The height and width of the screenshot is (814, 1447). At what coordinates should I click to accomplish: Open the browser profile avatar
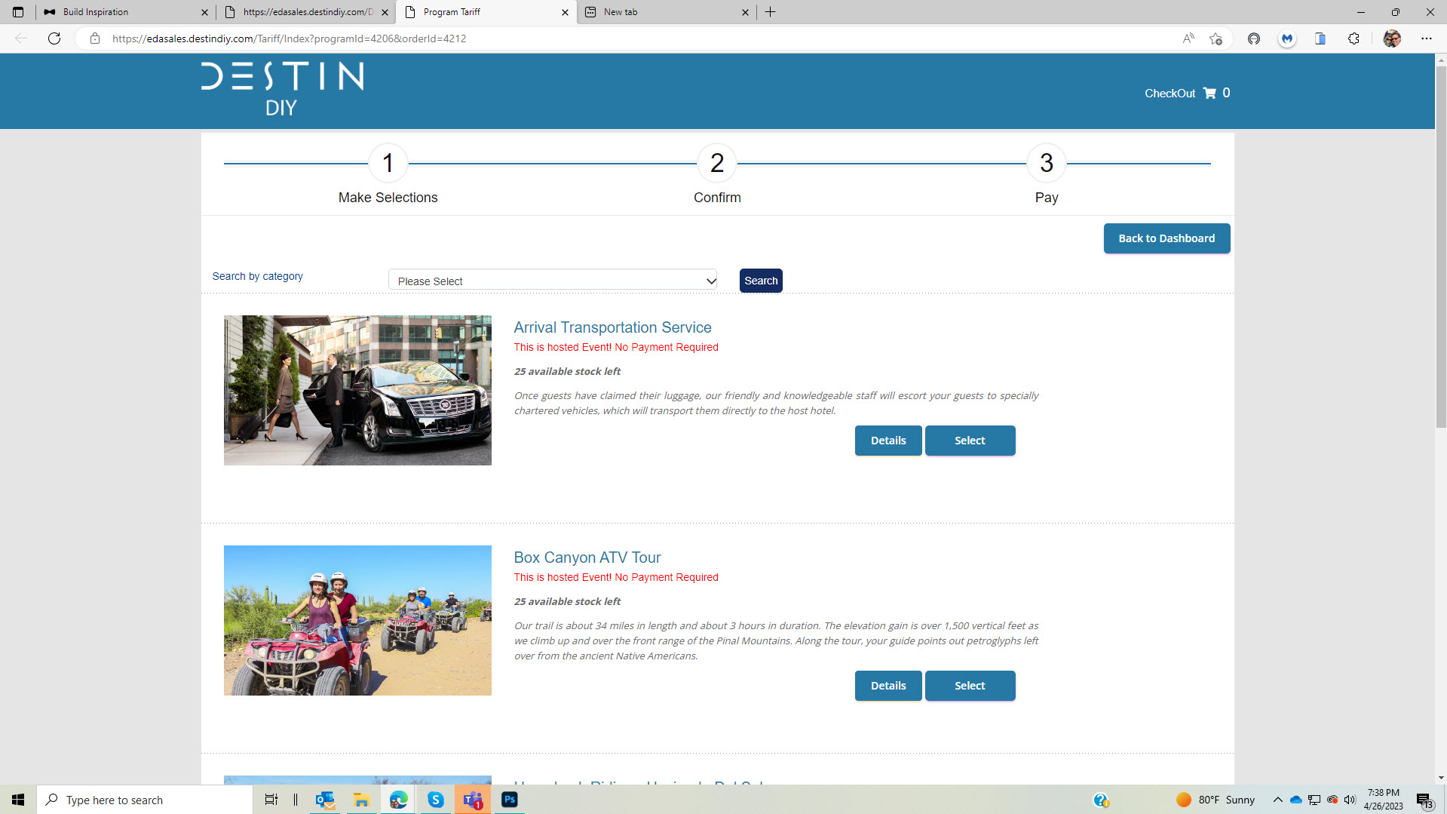[x=1392, y=38]
